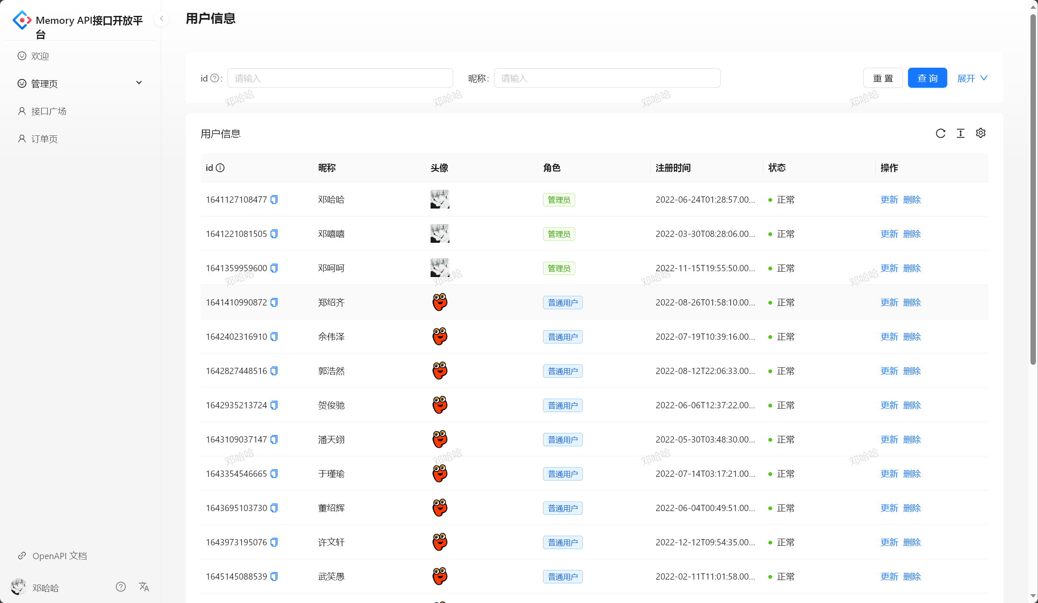Click nickname 董绍辉
Viewport: 1038px width, 603px height.
coord(331,508)
